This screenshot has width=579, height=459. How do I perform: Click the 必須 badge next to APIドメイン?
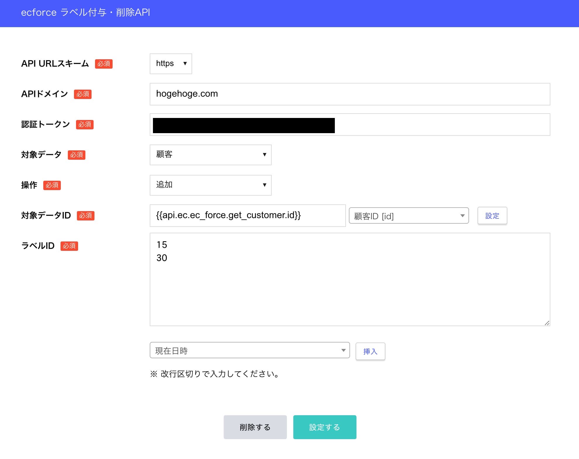83,94
